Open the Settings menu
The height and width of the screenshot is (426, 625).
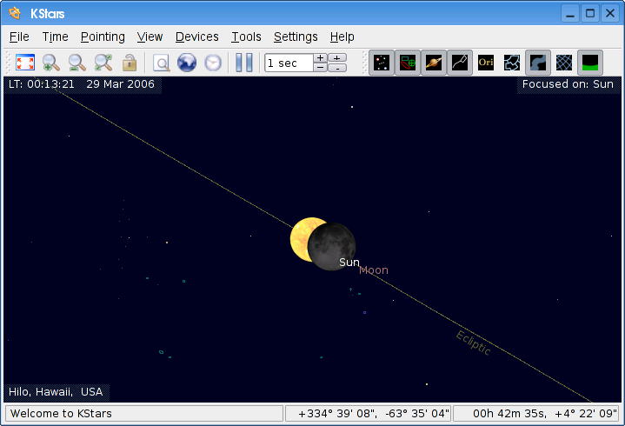296,37
